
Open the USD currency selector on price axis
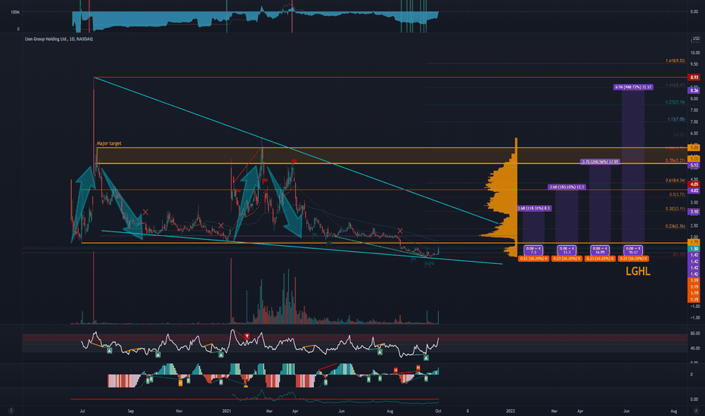click(696, 39)
